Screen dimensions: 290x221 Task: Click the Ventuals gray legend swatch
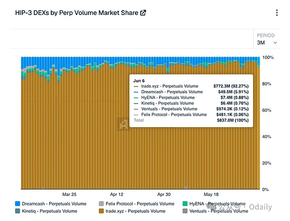coord(185,211)
